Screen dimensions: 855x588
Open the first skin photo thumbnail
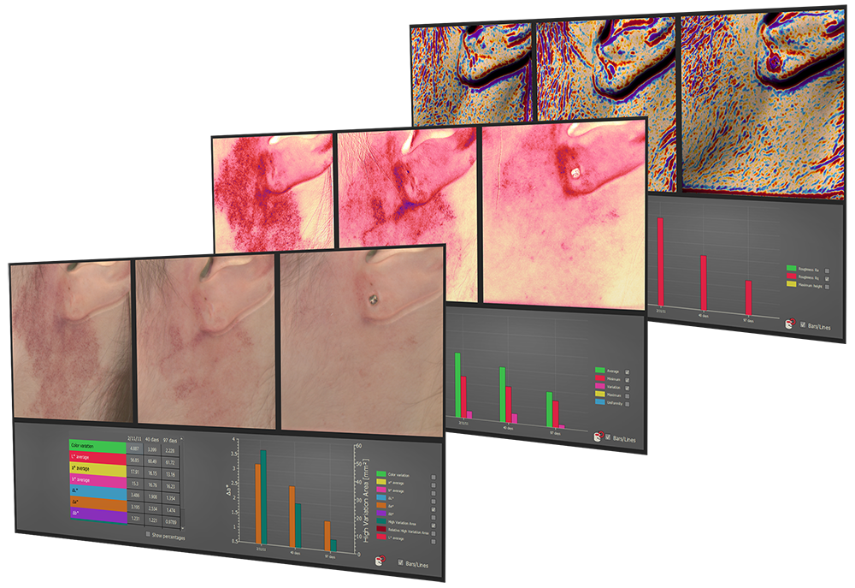point(71,342)
